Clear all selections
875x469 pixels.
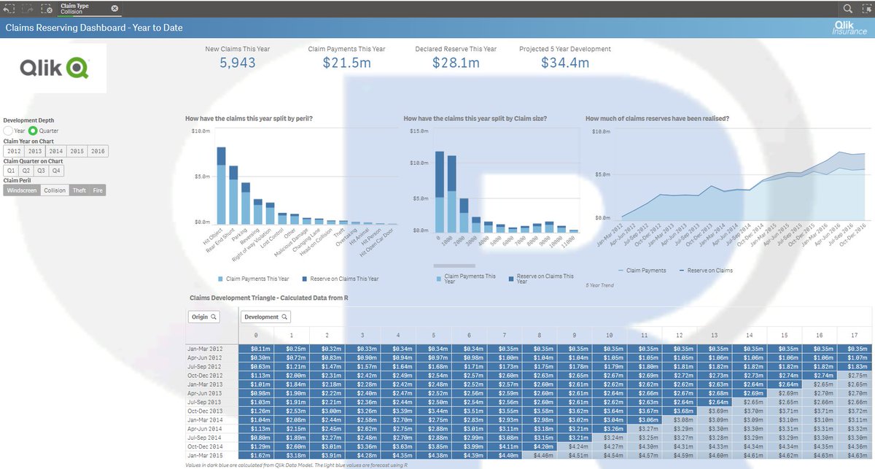coord(46,9)
